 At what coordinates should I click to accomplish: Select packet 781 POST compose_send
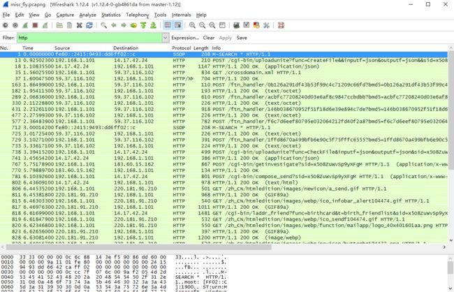[224, 177]
